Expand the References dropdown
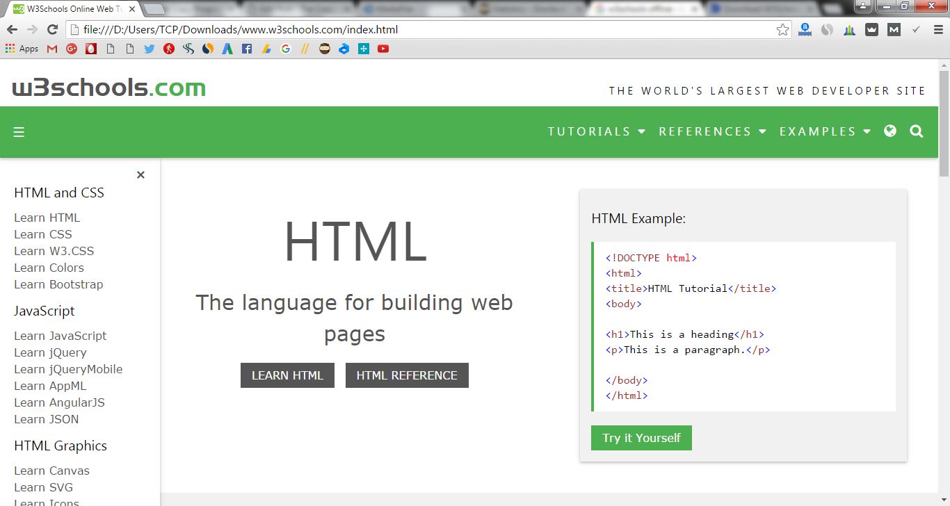950x506 pixels. pyautogui.click(x=712, y=131)
